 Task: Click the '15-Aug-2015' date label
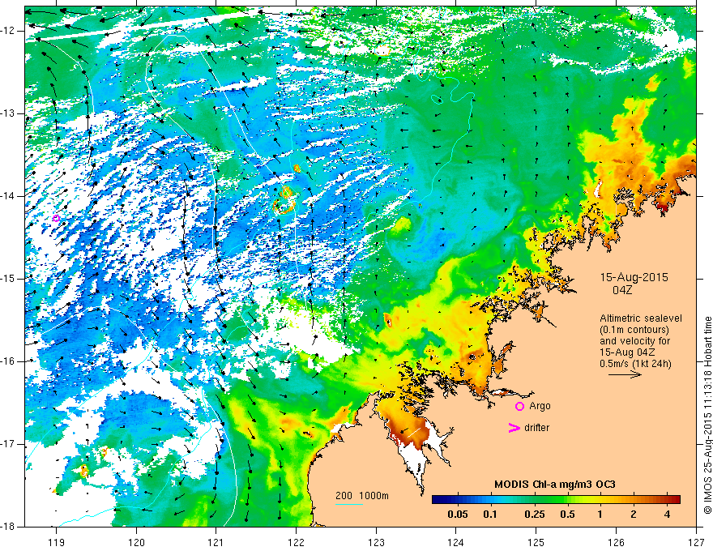coord(634,277)
